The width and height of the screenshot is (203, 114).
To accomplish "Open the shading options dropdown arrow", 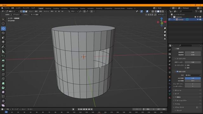I will (x=165, y=11).
